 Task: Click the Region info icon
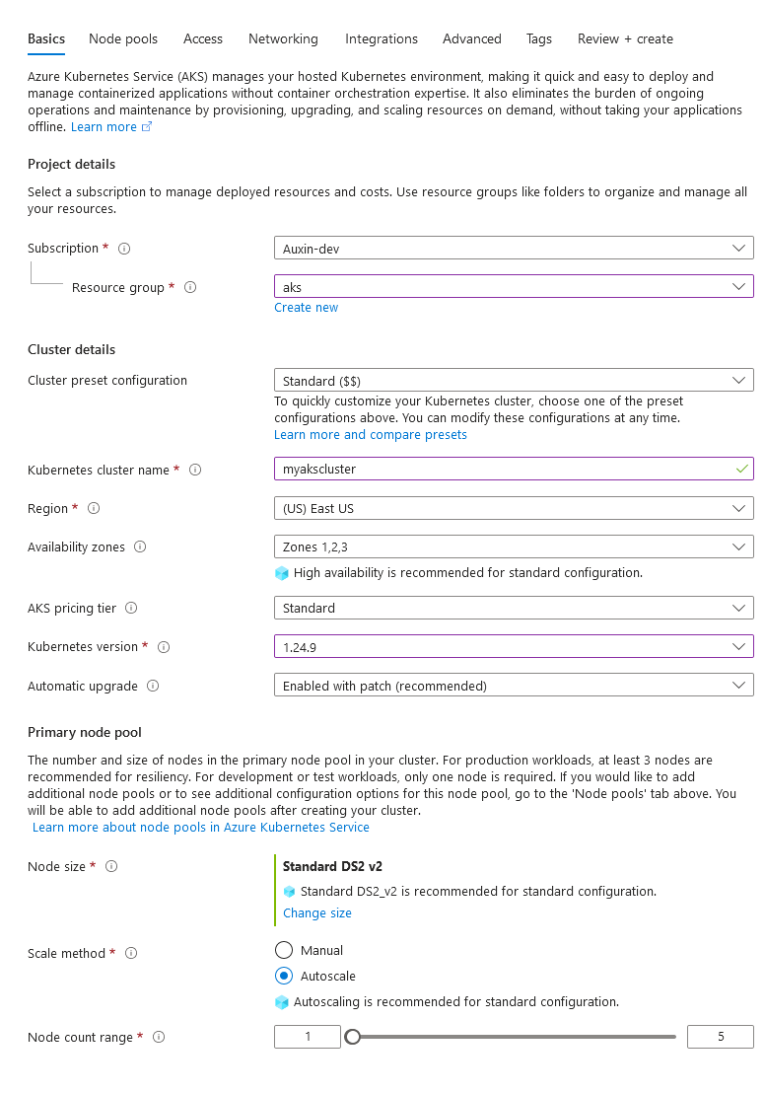93,509
